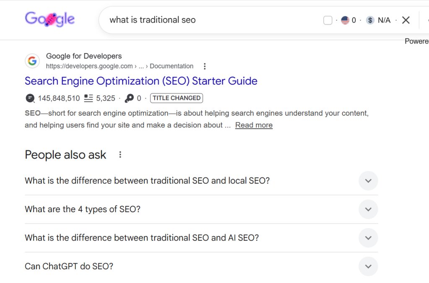Expand the traditional vs local SEO question
The height and width of the screenshot is (283, 429).
click(x=368, y=181)
